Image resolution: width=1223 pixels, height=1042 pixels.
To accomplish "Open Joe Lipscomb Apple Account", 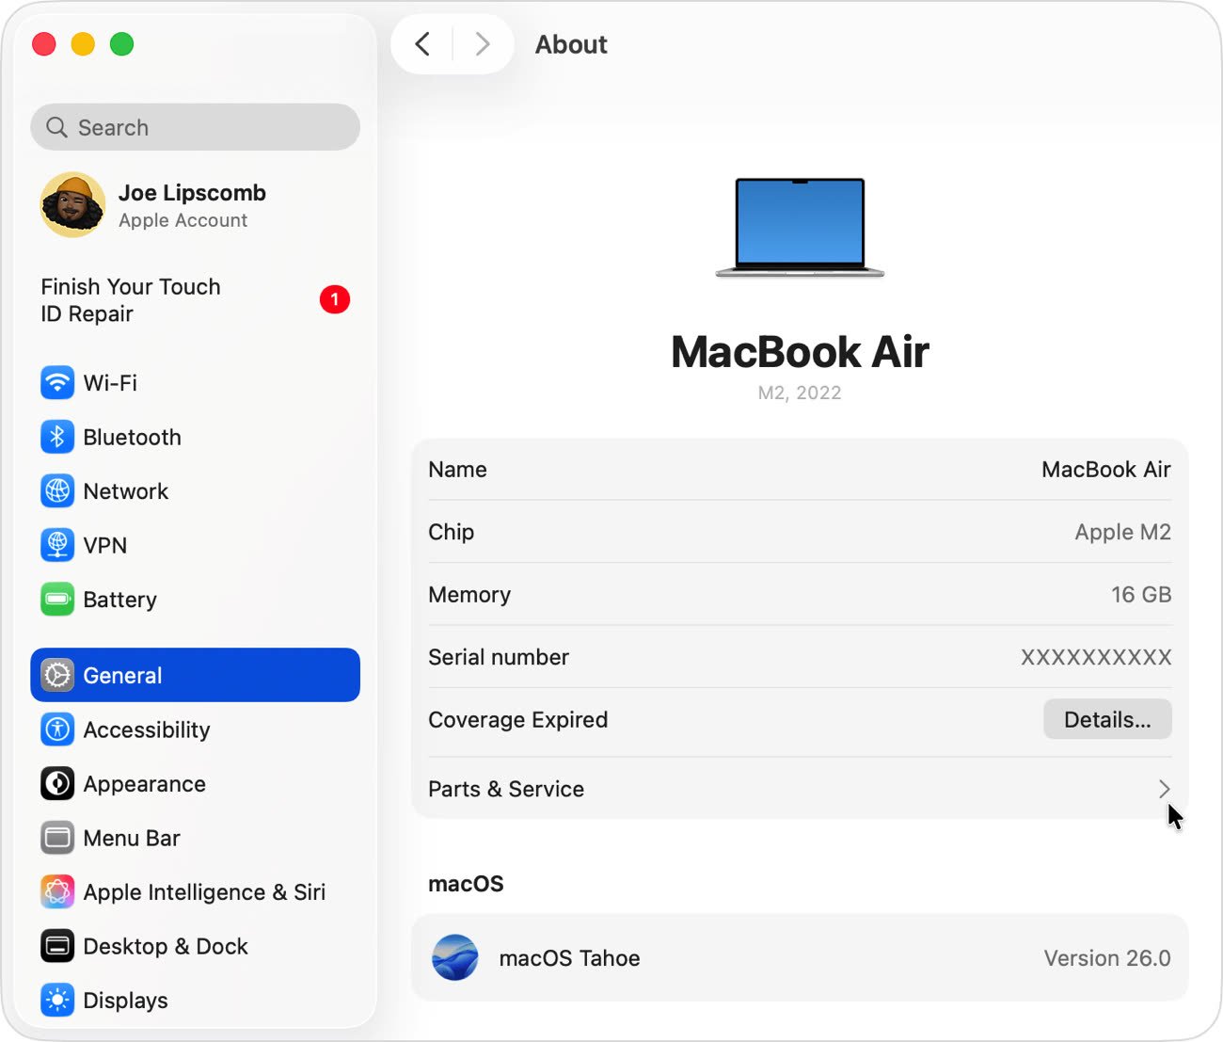I will tap(195, 204).
